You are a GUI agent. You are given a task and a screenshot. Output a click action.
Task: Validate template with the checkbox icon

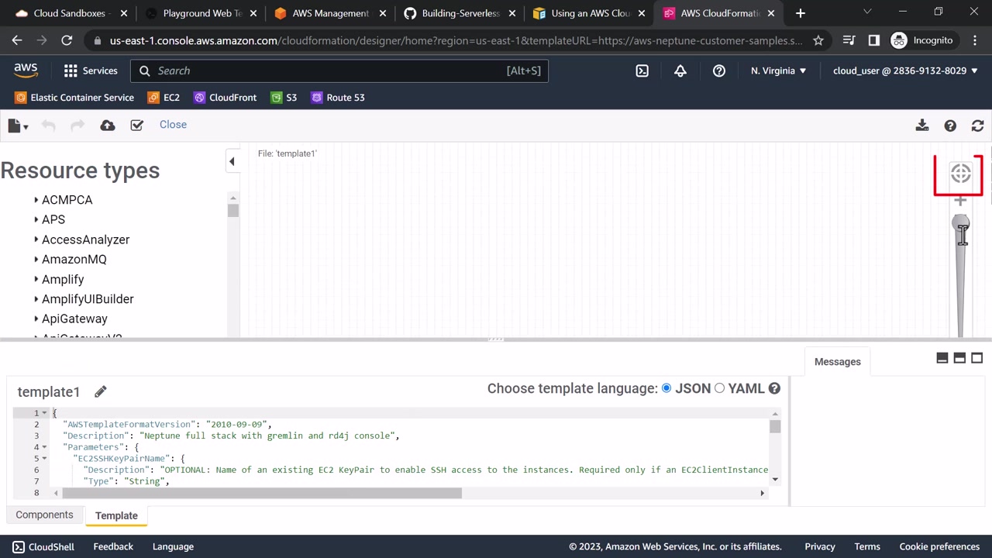(137, 125)
